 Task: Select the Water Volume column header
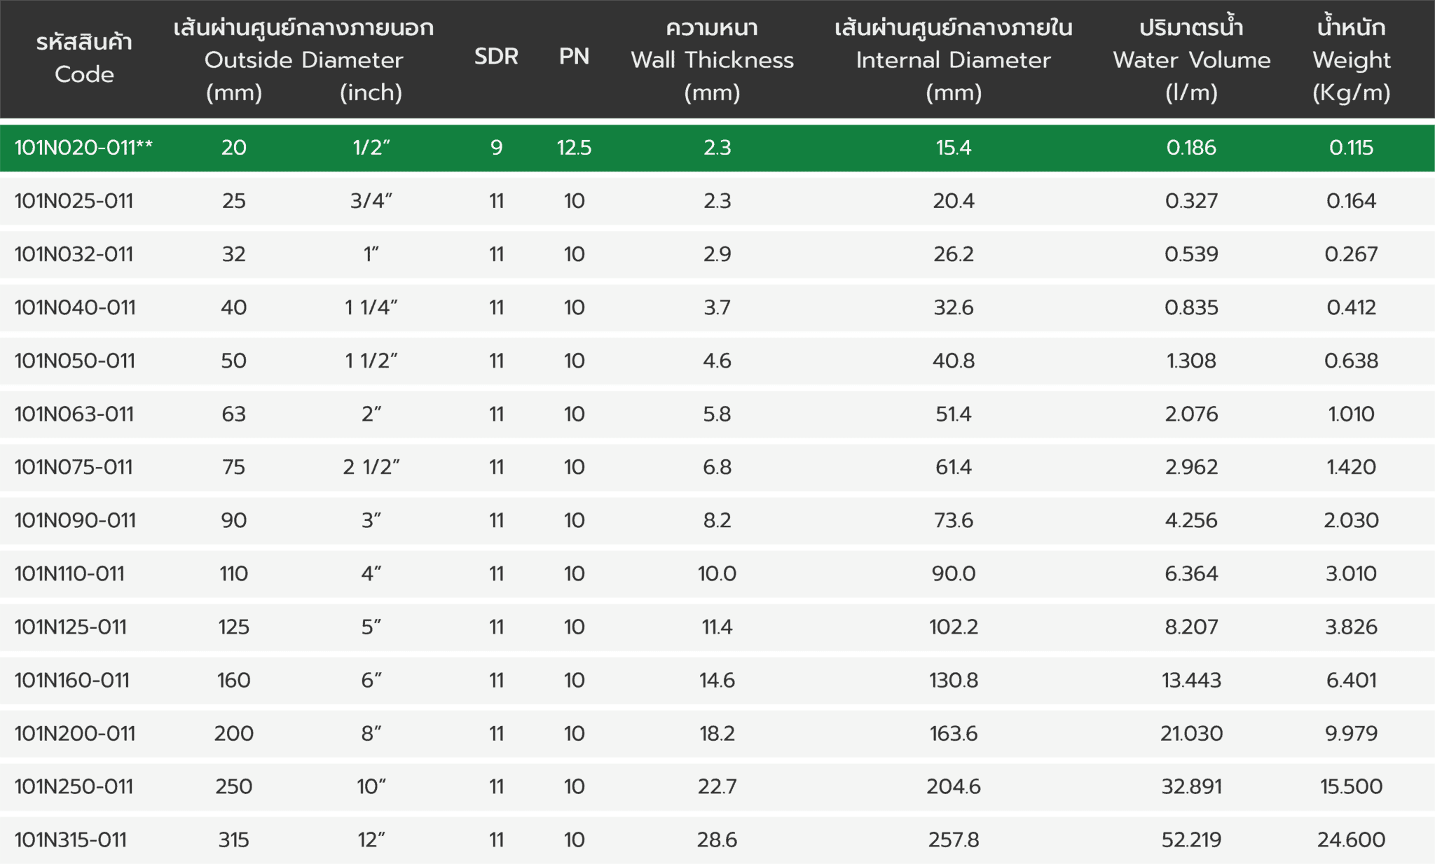[1191, 60]
